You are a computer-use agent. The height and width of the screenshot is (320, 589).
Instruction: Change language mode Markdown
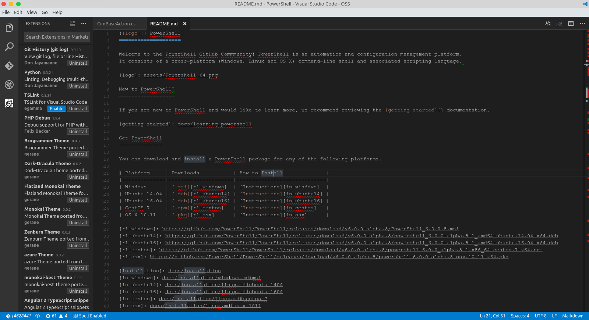(x=572, y=316)
